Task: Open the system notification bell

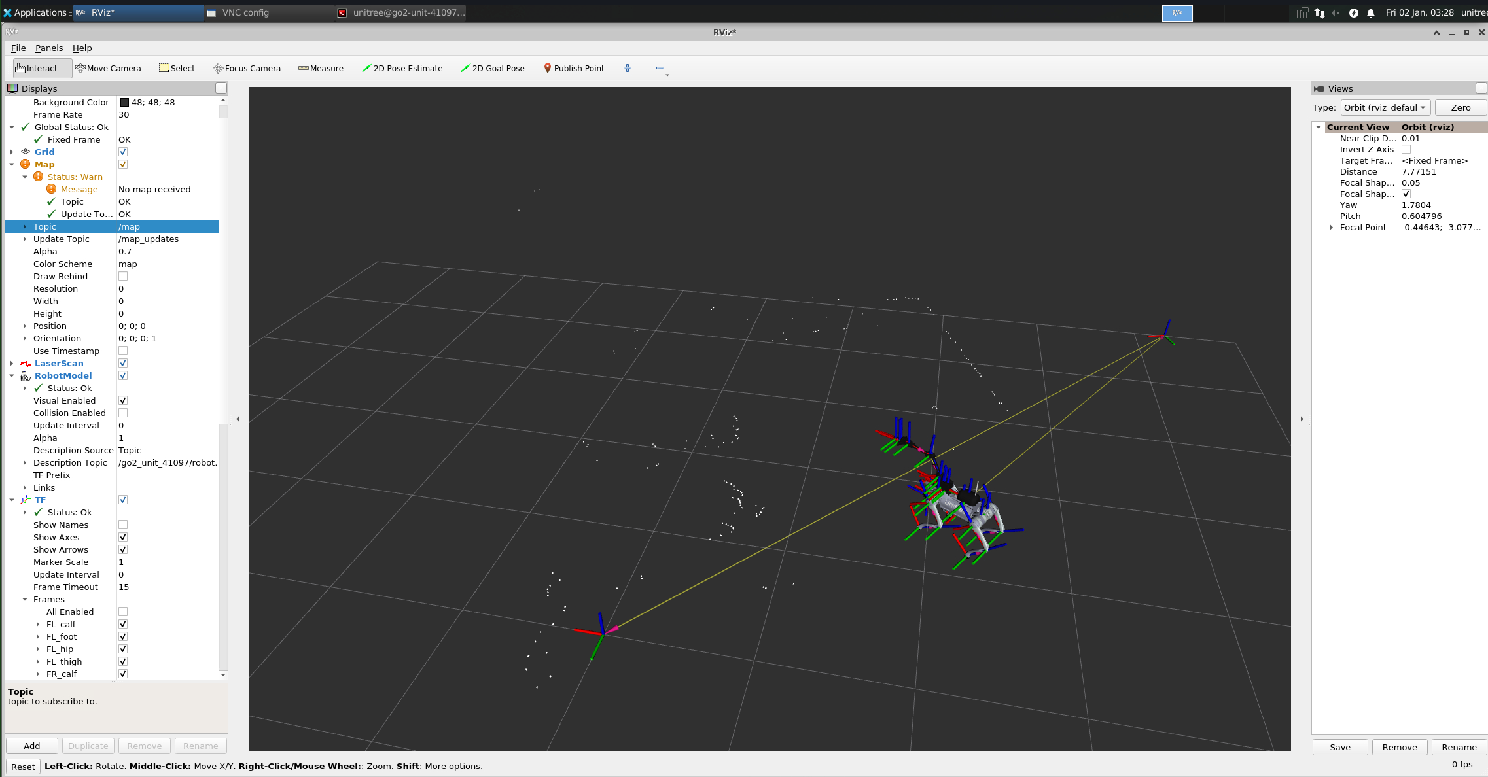Action: (1370, 13)
